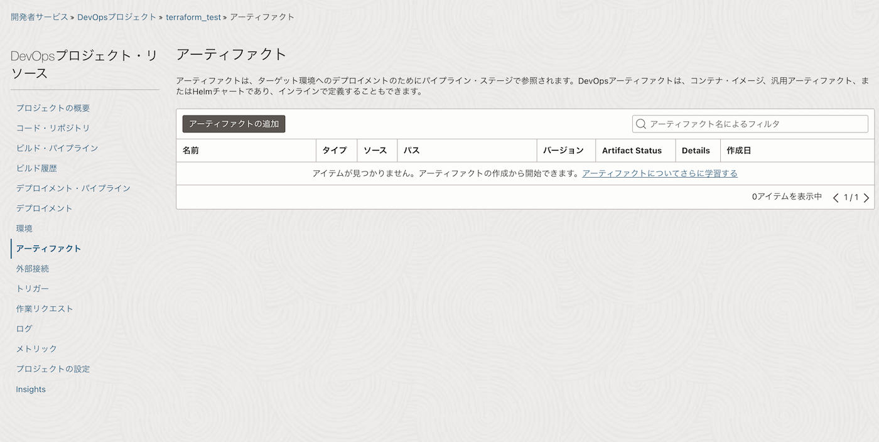
Task: Open アーティファクトについてさらに学習する link
Action: point(659,173)
